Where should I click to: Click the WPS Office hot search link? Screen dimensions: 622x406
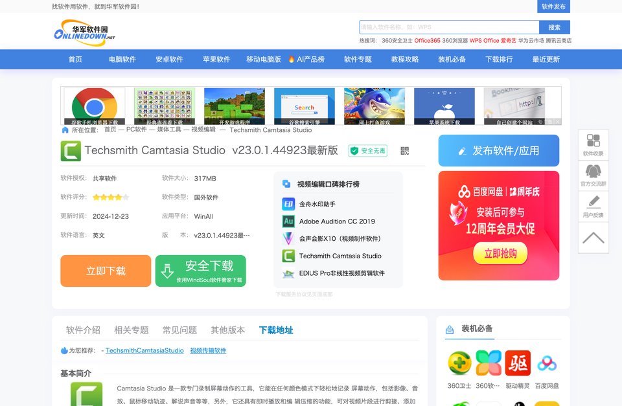[485, 40]
